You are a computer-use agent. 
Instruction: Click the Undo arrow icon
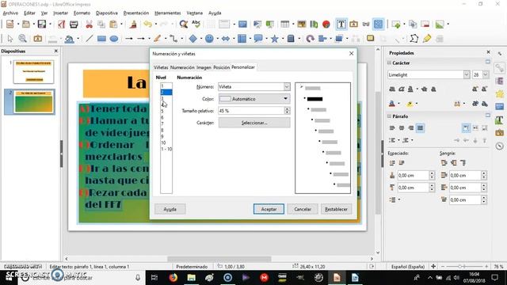(x=148, y=25)
